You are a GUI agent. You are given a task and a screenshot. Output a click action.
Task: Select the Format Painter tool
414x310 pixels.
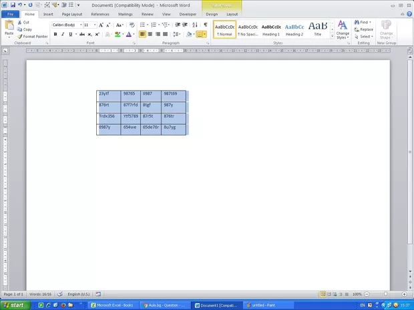pyautogui.click(x=33, y=37)
